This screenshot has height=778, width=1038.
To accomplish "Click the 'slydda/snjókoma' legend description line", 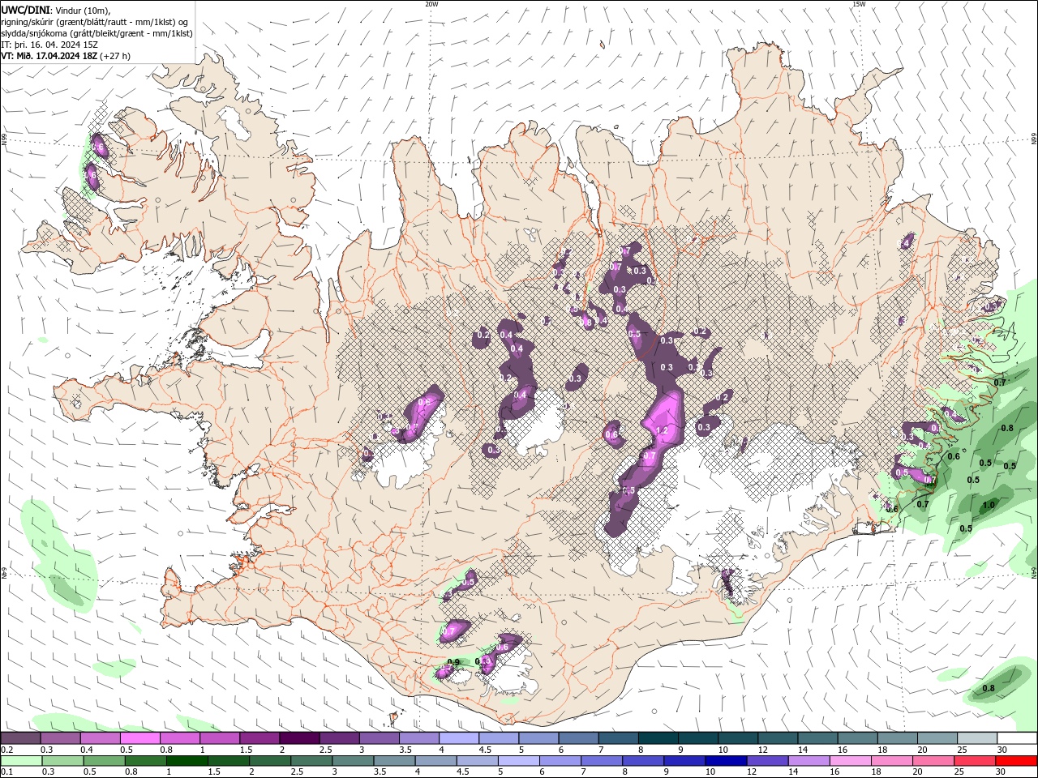I will pos(97,33).
